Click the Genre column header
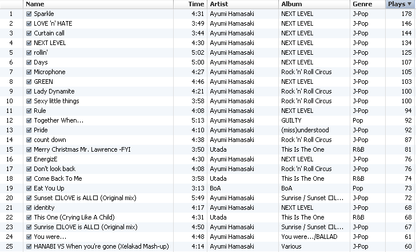 367,4
